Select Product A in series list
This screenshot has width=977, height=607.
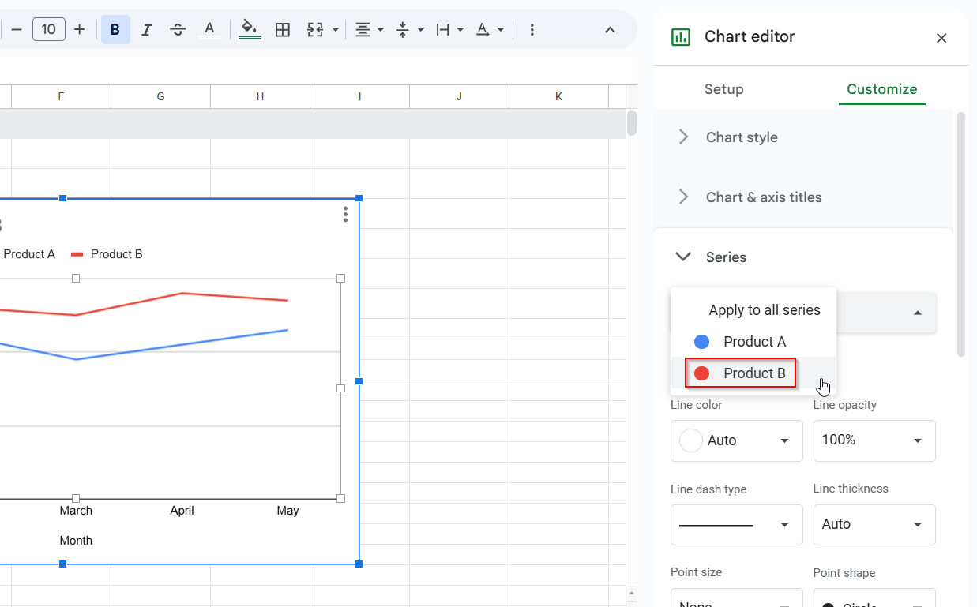[x=753, y=342]
